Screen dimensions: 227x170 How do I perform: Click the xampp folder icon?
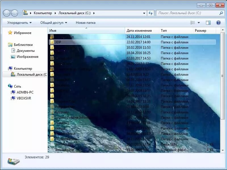coord(52,128)
